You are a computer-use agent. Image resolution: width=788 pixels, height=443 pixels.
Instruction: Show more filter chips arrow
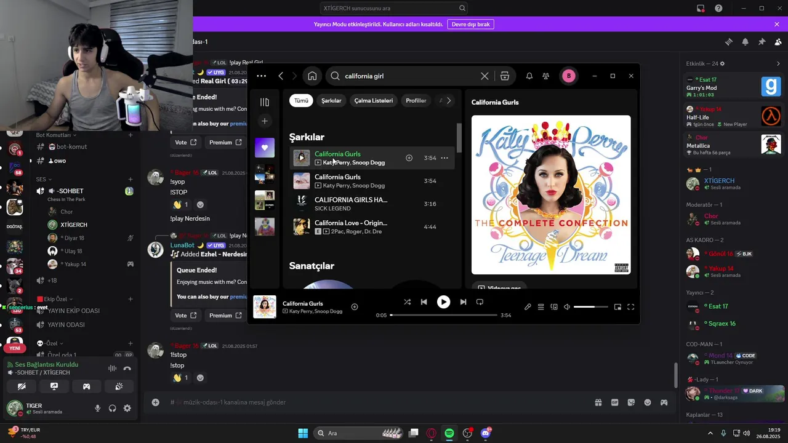coord(449,100)
